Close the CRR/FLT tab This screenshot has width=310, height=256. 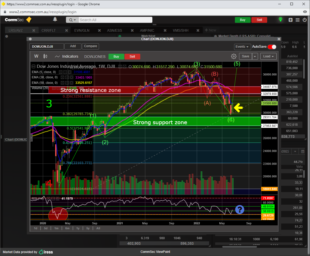[x=67, y=30]
